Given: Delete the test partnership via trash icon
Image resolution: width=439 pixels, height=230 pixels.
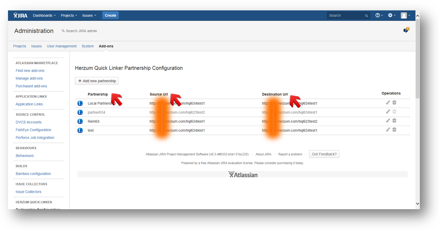Looking at the screenshot, I should [x=394, y=130].
